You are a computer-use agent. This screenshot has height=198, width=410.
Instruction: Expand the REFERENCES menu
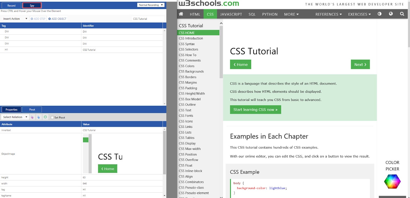pos(329,14)
